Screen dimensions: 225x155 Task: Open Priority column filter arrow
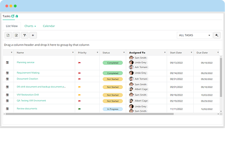tap(97, 52)
